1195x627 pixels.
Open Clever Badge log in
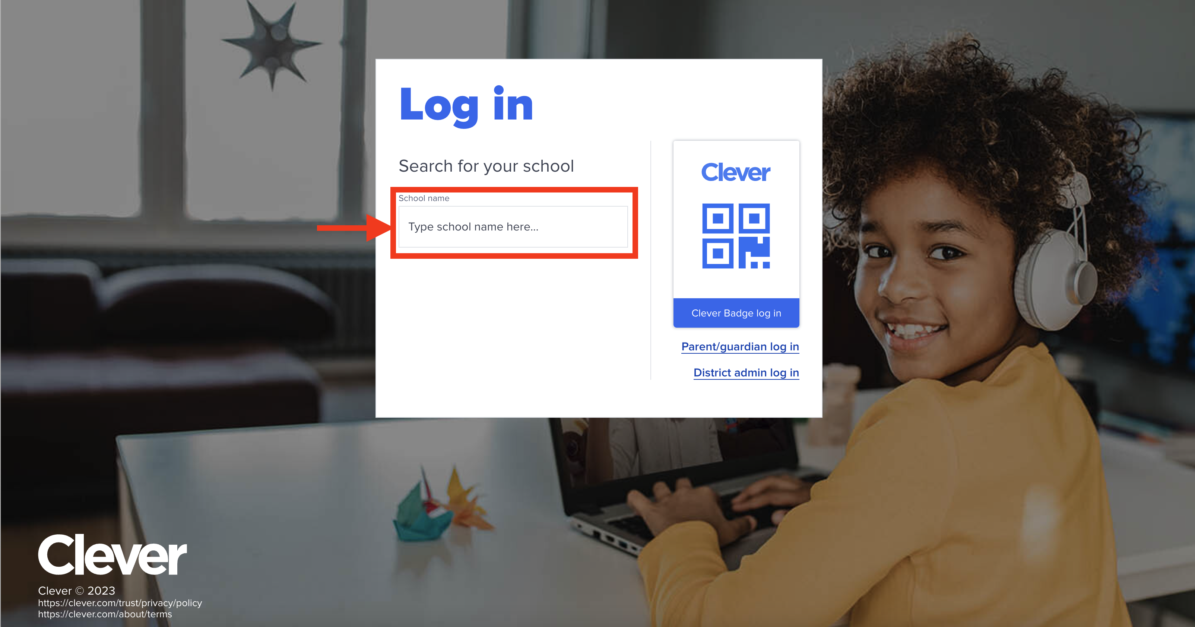pyautogui.click(x=736, y=313)
